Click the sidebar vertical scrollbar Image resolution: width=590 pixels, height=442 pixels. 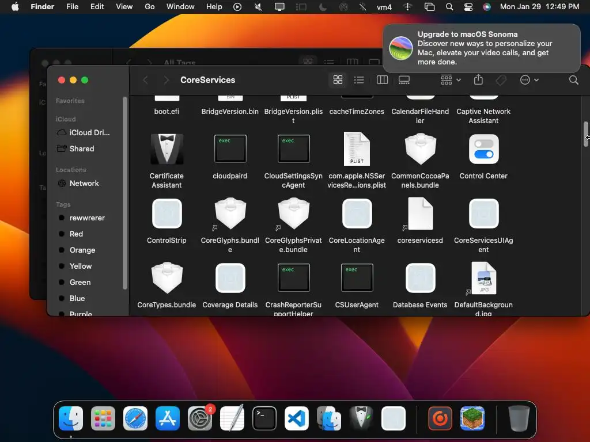pos(125,193)
